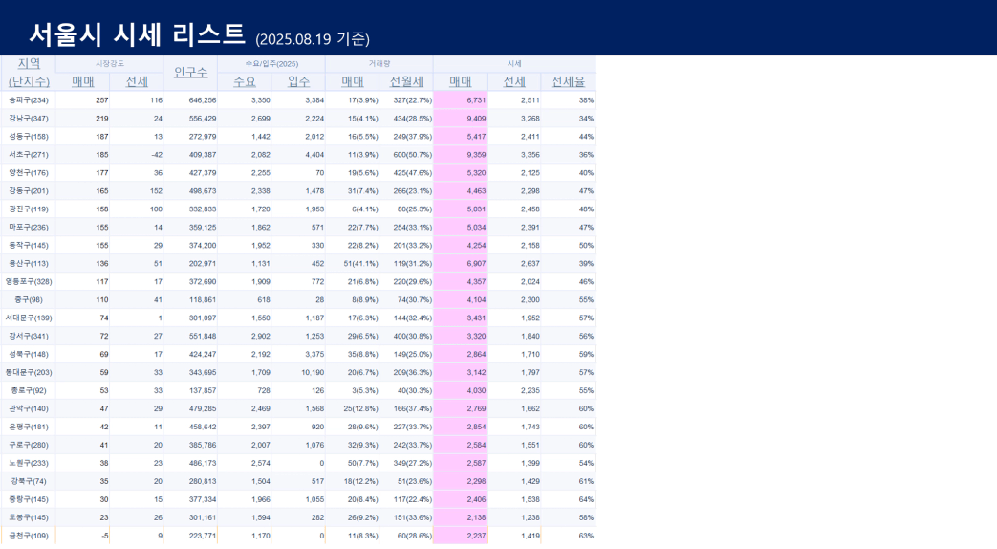Click 전세 price 3,356 in 서초구 row
This screenshot has height=549, width=997.
pyautogui.click(x=530, y=155)
